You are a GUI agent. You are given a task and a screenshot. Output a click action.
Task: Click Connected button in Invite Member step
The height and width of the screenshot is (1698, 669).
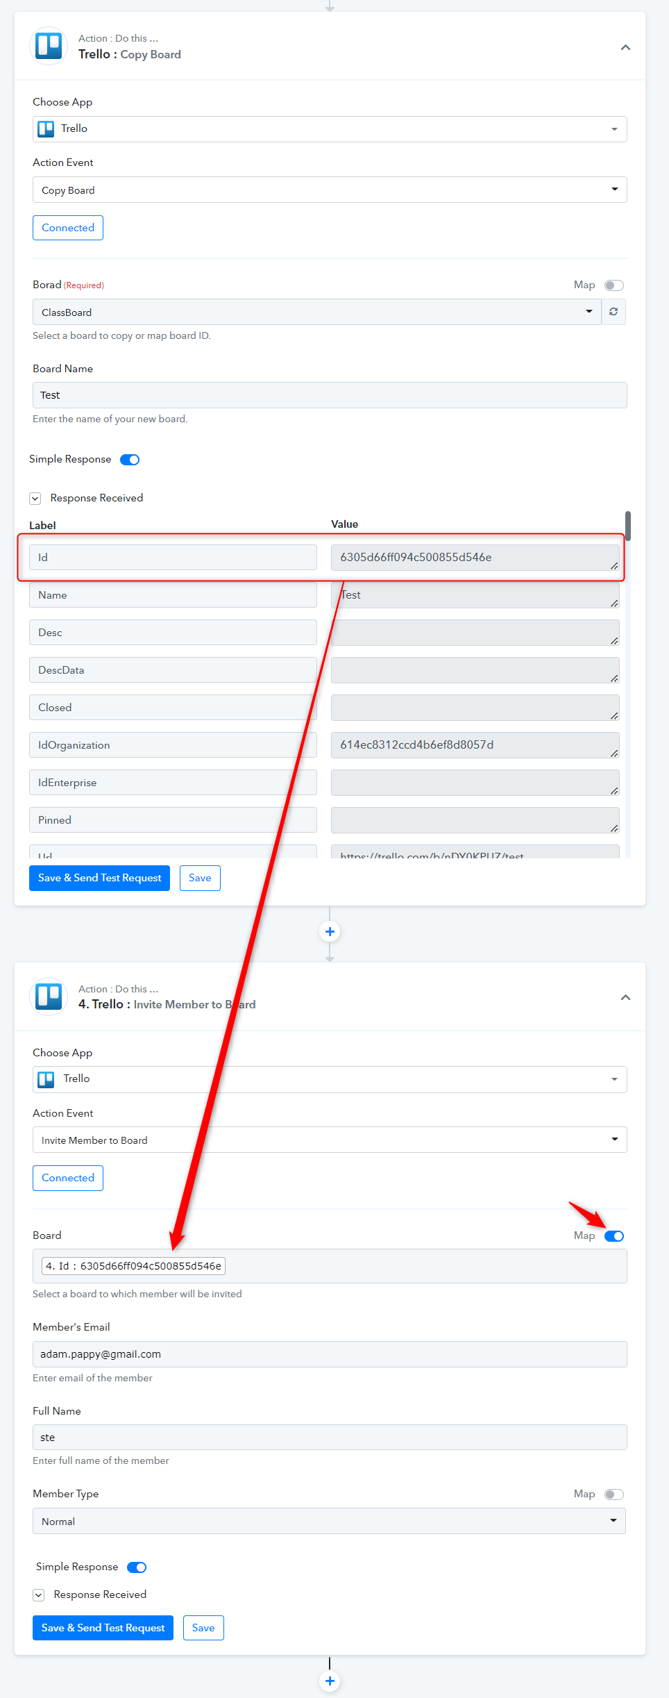point(68,1178)
